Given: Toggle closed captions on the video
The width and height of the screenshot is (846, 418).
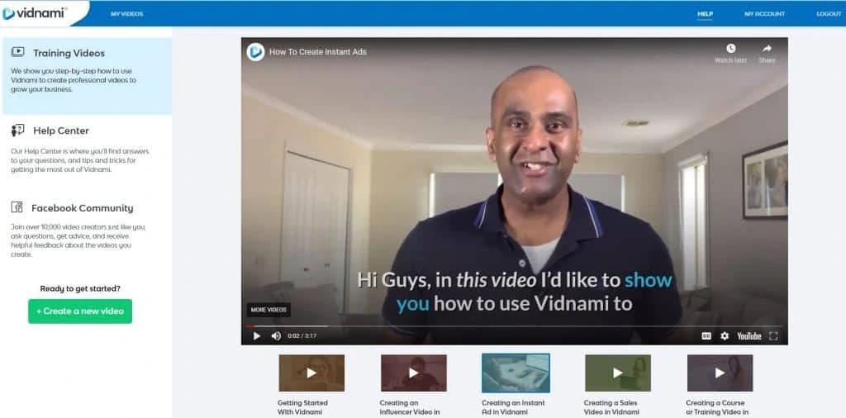Looking at the screenshot, I should pyautogui.click(x=706, y=336).
